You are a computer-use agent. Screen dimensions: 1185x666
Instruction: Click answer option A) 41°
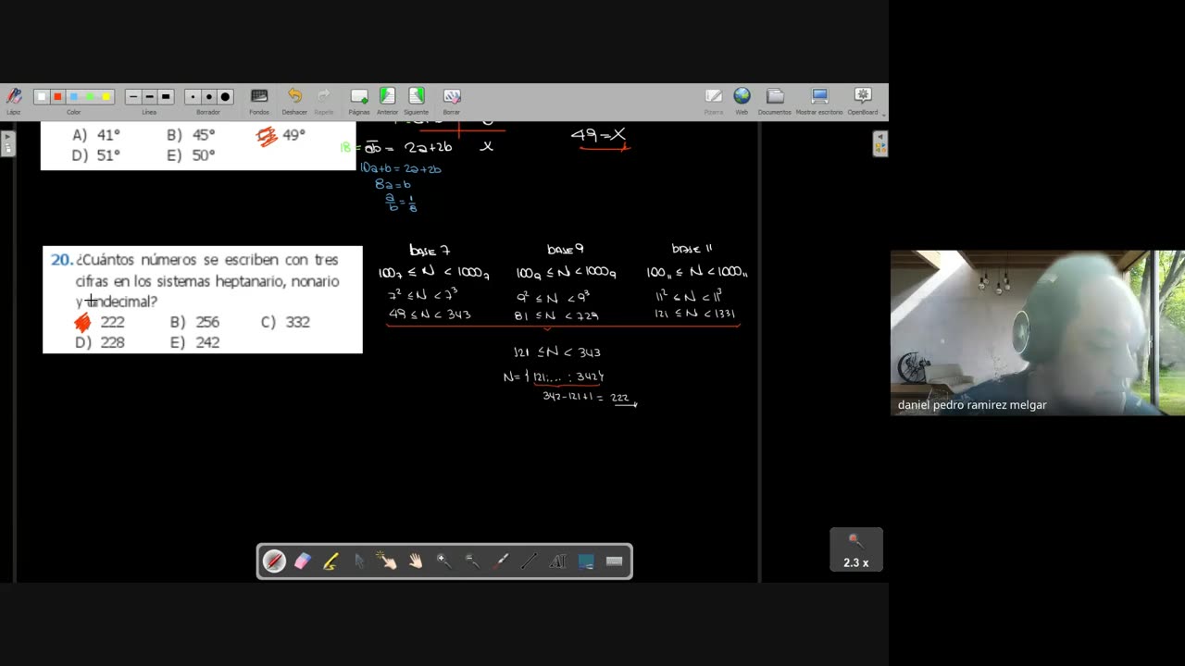click(96, 135)
